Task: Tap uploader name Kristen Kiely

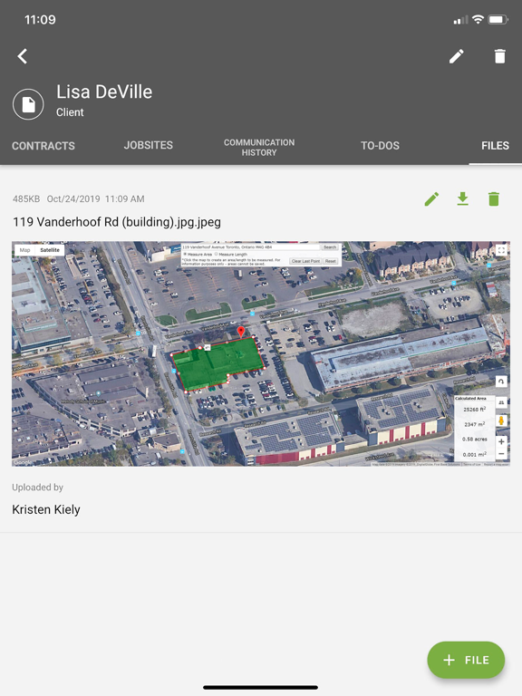Action: pos(46,509)
